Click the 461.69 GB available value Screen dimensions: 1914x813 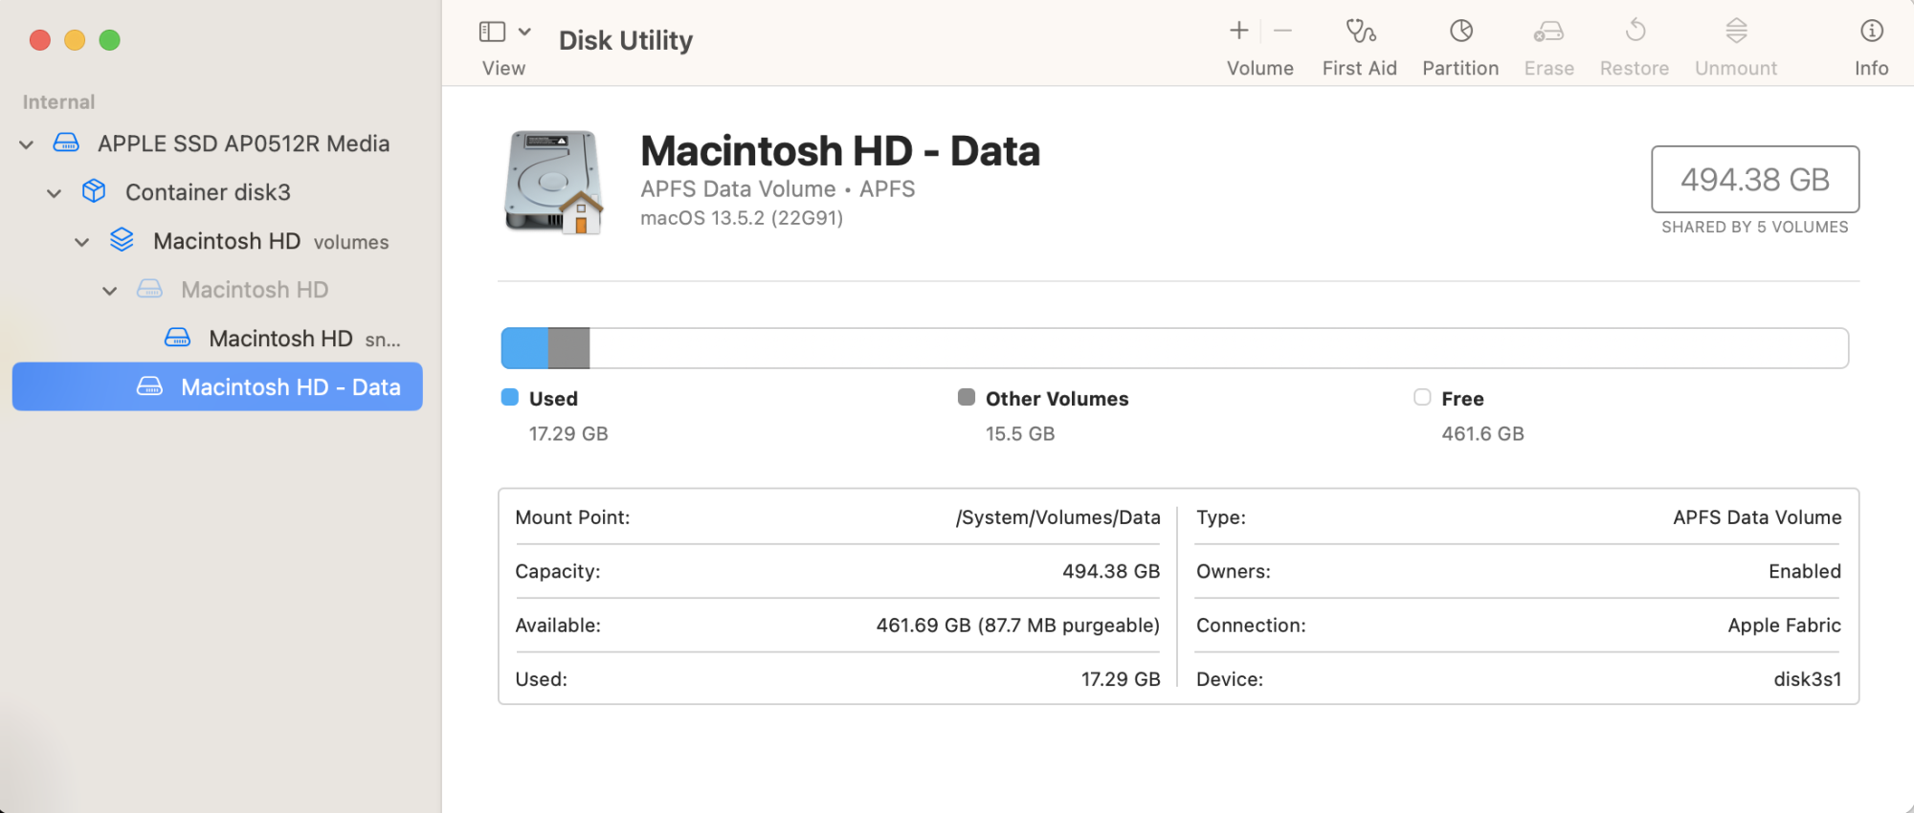[1017, 626]
